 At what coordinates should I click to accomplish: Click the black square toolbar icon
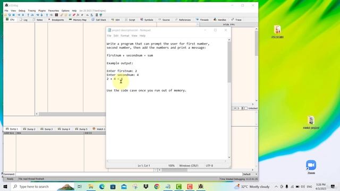[x=56, y=15]
